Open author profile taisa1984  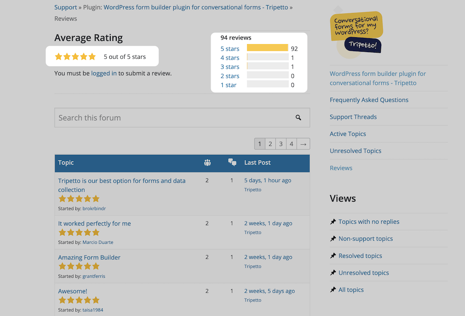pos(93,310)
